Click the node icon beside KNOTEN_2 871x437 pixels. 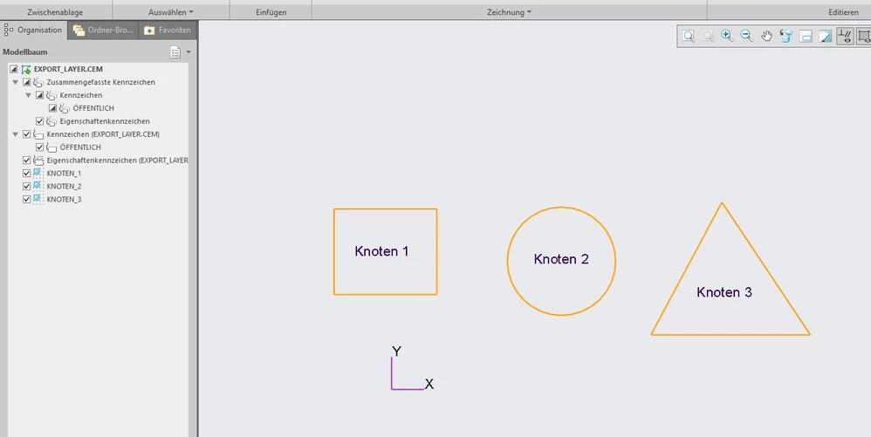pos(38,186)
